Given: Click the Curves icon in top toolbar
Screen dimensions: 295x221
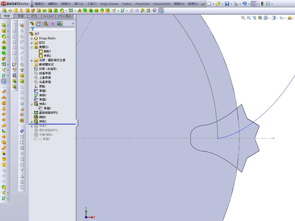Looking at the screenshot, I should [x=123, y=11].
